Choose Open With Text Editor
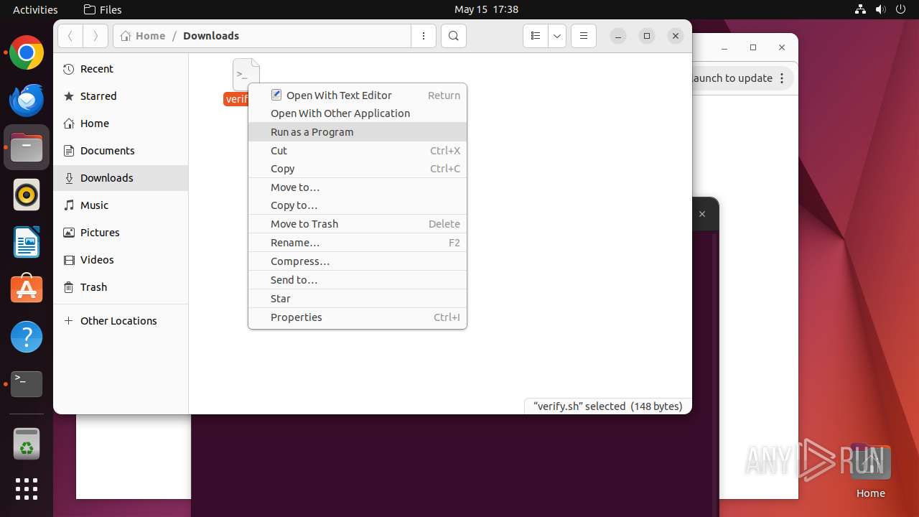 pyautogui.click(x=358, y=95)
